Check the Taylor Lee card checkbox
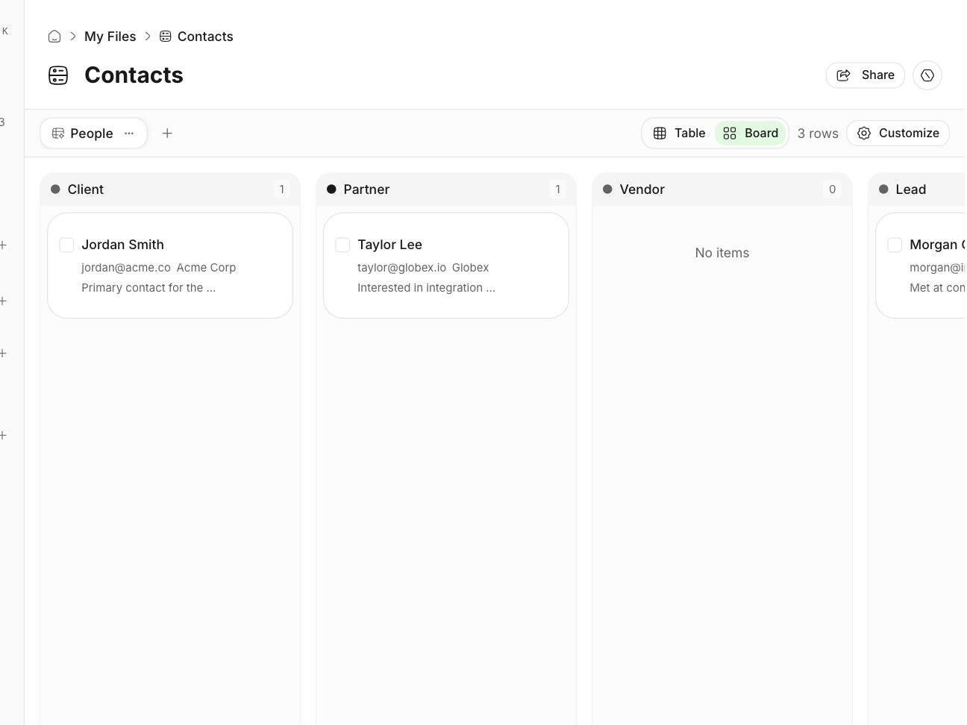 (x=342, y=245)
